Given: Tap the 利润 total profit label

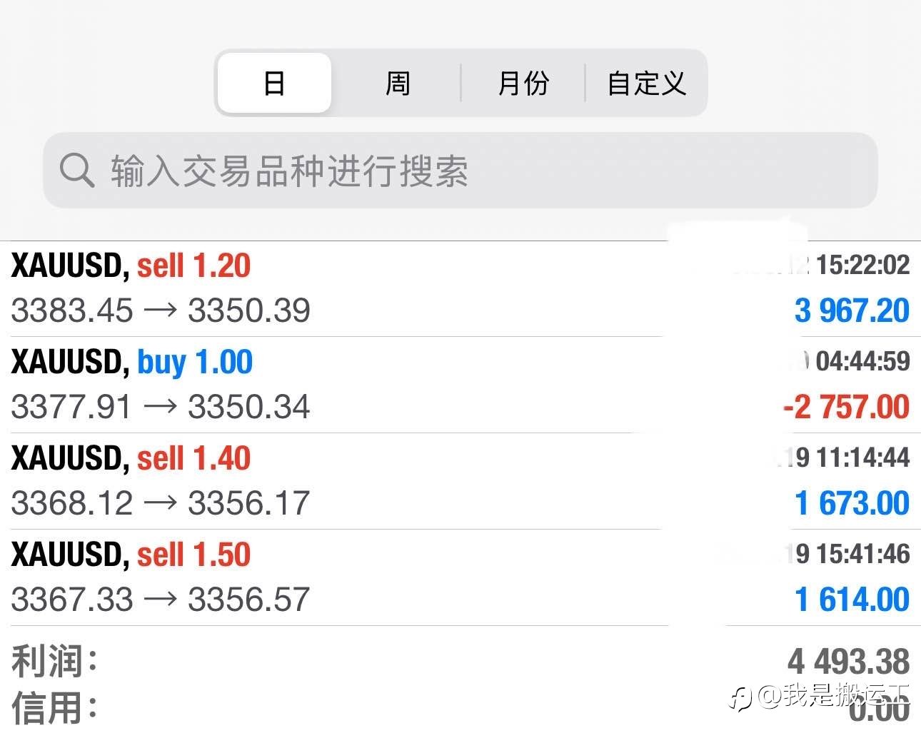Looking at the screenshot, I should click(54, 660).
